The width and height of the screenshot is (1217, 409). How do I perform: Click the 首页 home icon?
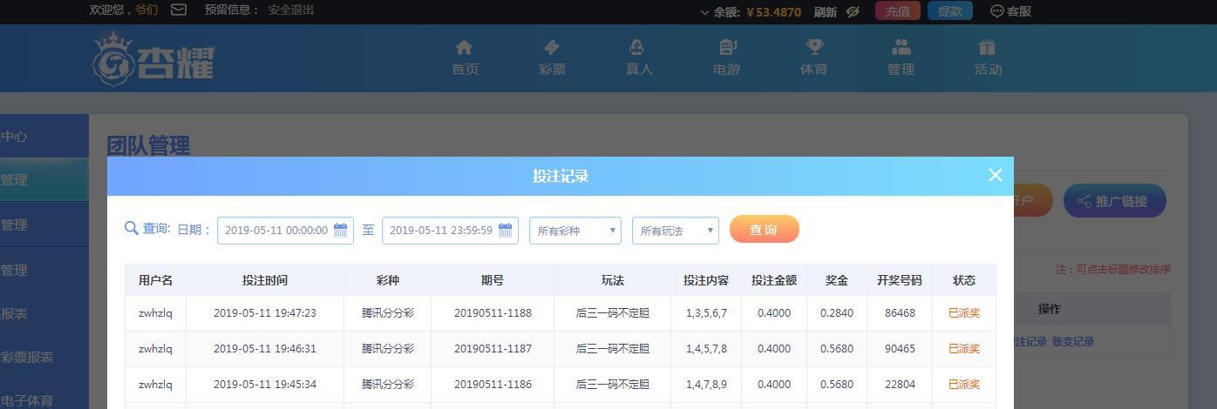[464, 47]
